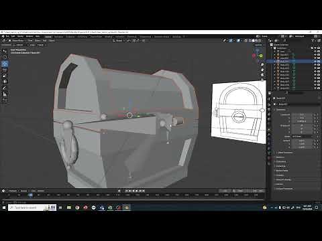This screenshot has width=322, height=241.
Task: Expand the Viewport Display panel
Action: [283, 179]
